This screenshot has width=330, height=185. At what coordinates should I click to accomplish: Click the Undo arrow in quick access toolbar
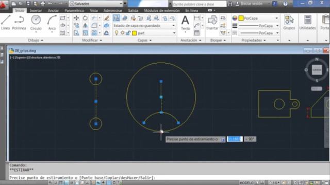tap(50, 4)
